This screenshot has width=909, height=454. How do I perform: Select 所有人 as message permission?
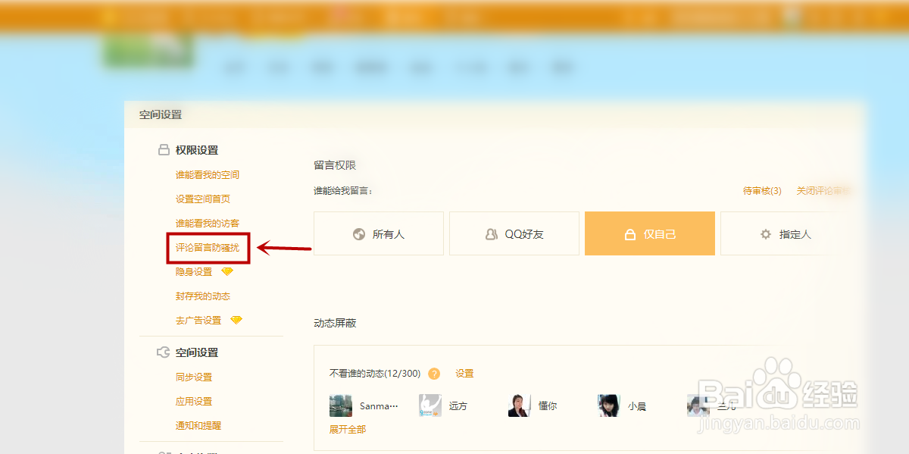(x=379, y=233)
